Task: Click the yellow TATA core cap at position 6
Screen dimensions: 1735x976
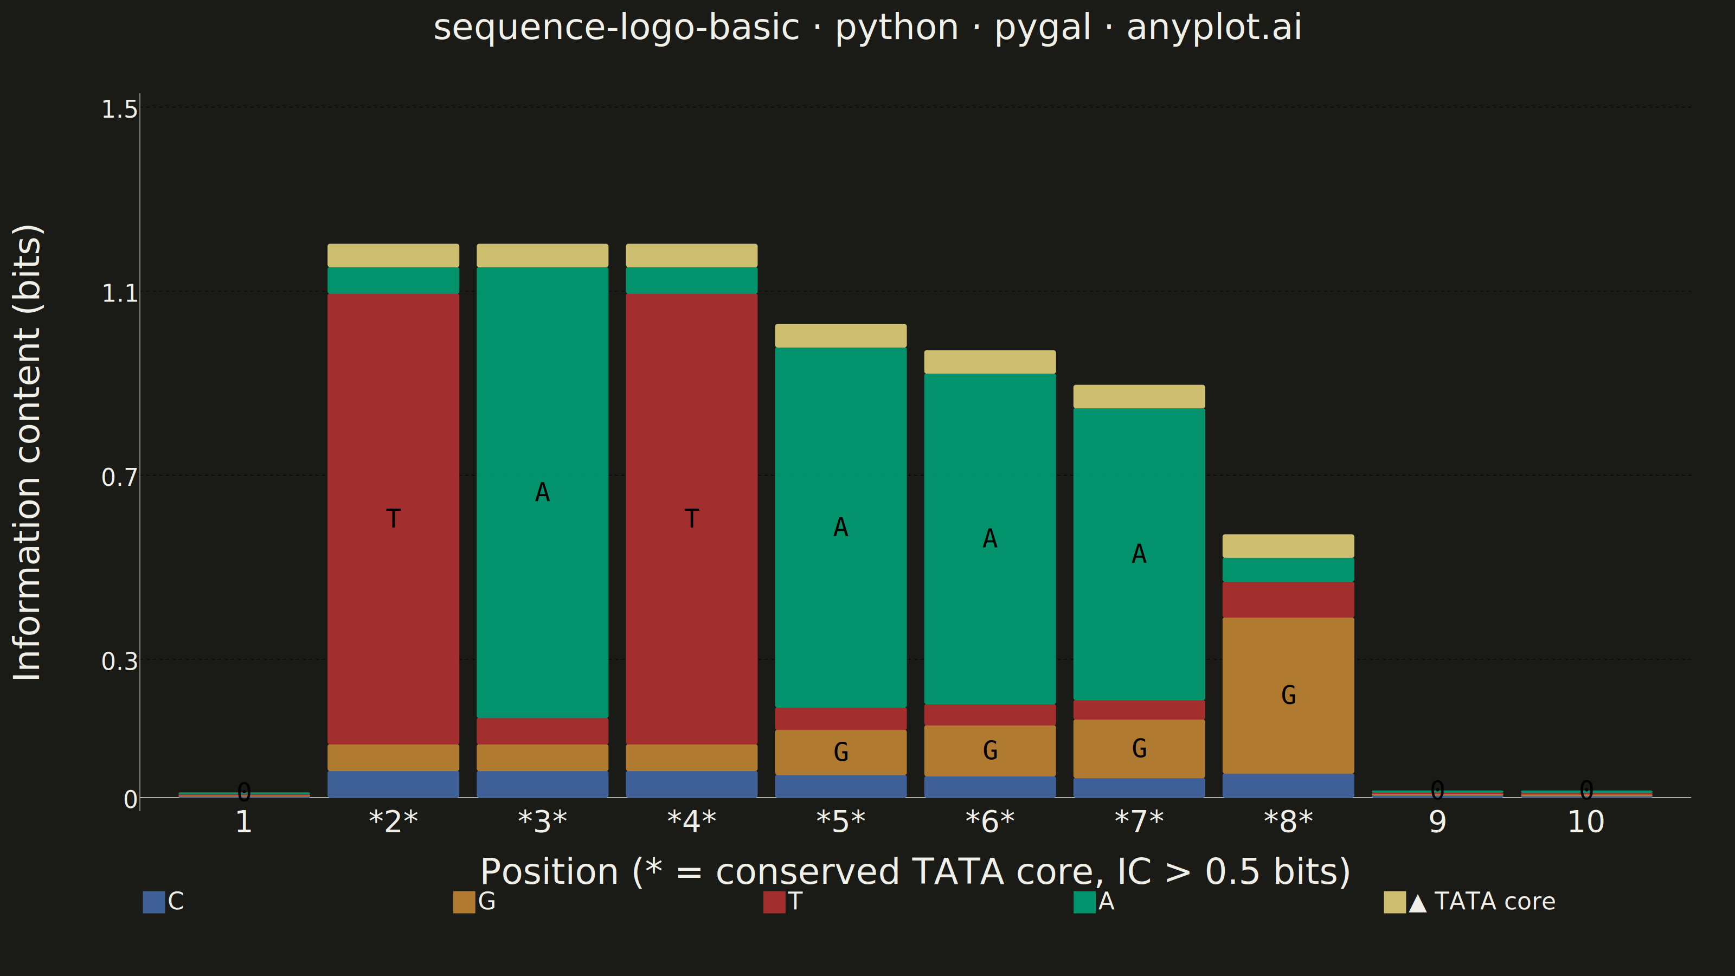Action: [x=990, y=362]
